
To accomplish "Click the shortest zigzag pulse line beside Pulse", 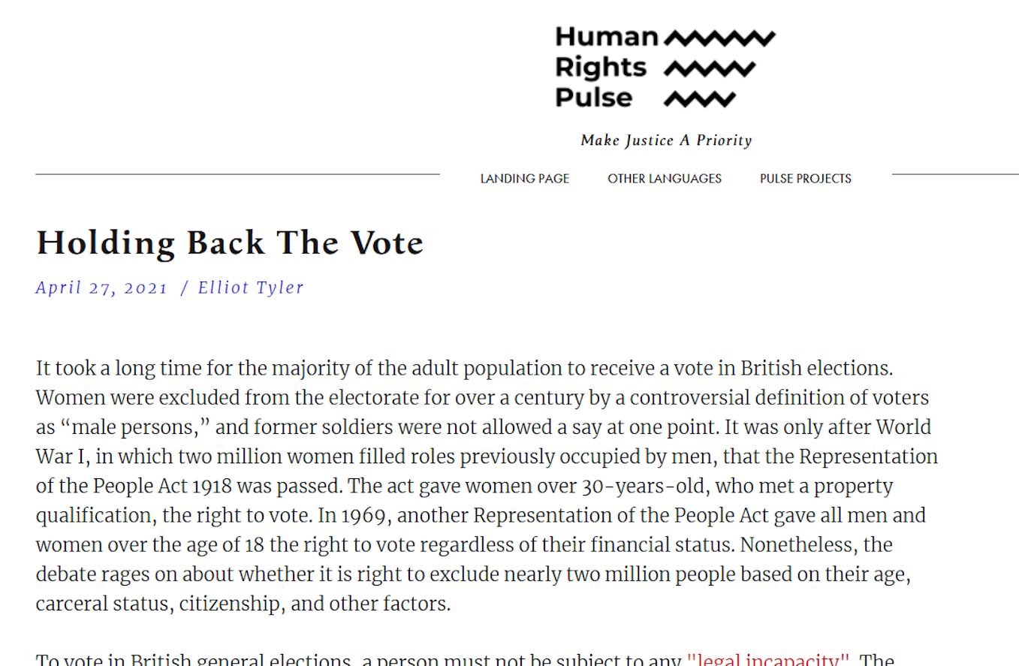I will click(x=700, y=98).
